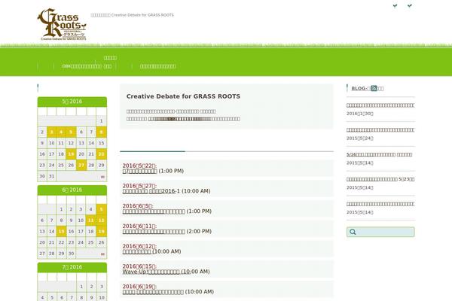Open the June 2016 calendar heading
452x301 pixels.
tap(72, 190)
